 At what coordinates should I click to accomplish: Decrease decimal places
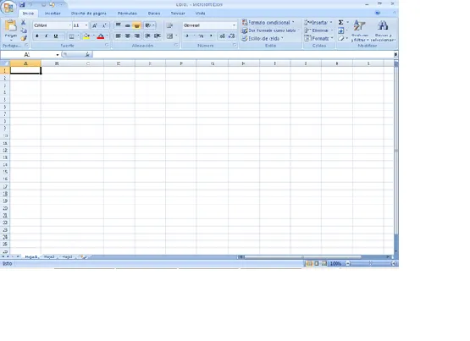coord(231,36)
